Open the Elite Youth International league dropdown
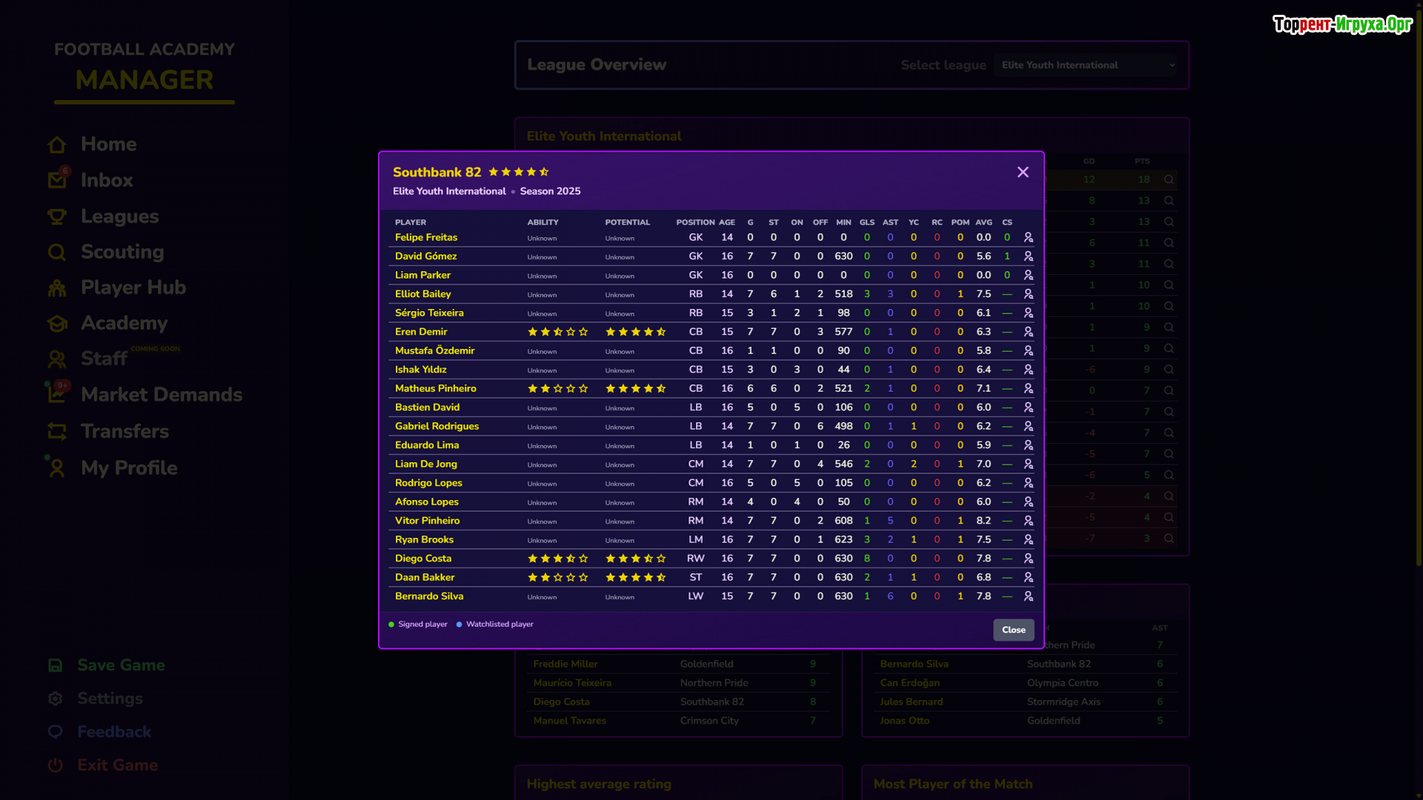 click(1087, 65)
